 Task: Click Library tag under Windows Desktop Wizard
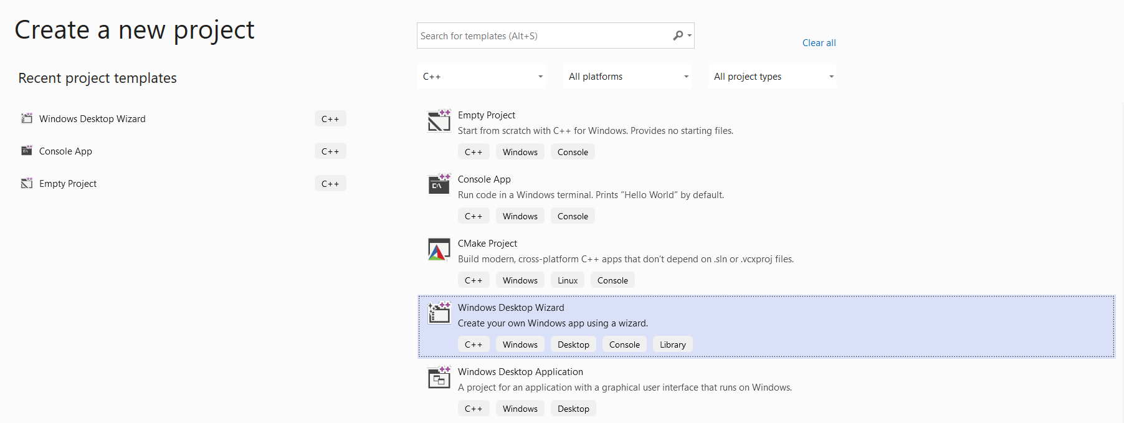[673, 345]
